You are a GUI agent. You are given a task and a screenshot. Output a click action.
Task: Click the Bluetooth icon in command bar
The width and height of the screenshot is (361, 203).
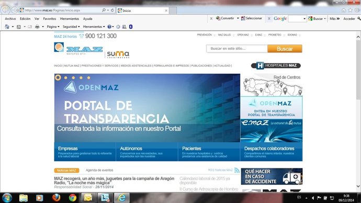131,27
